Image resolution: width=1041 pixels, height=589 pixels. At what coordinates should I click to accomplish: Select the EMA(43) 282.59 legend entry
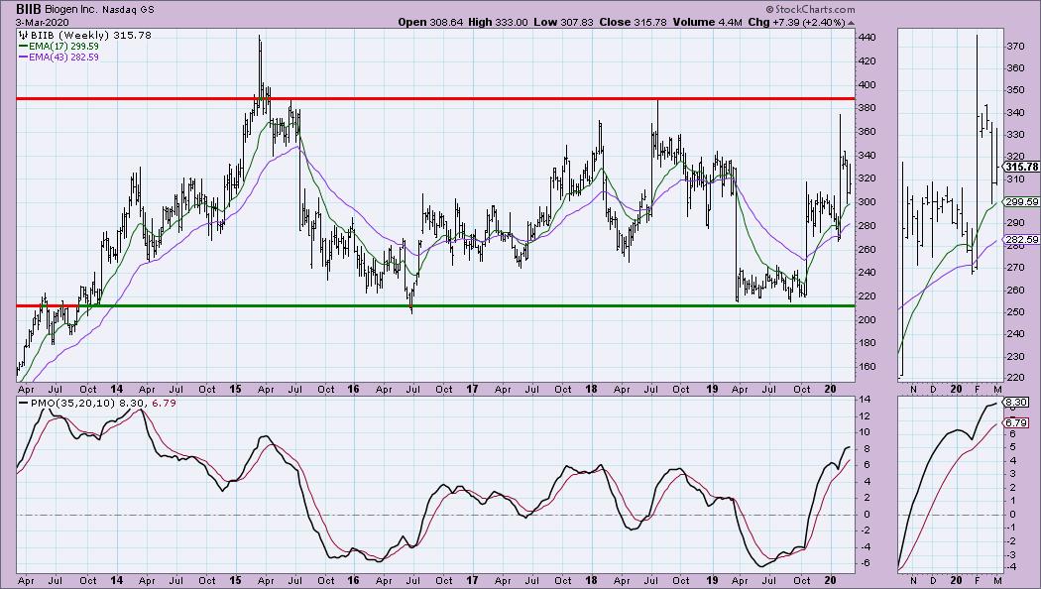point(63,58)
